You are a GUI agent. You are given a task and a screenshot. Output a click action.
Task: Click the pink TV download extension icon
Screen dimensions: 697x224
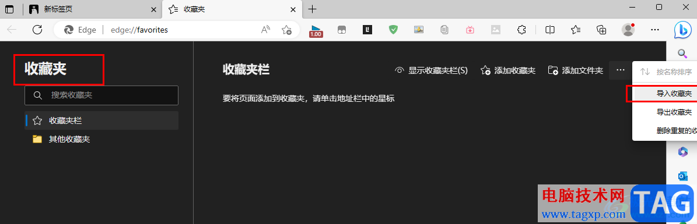470,30
